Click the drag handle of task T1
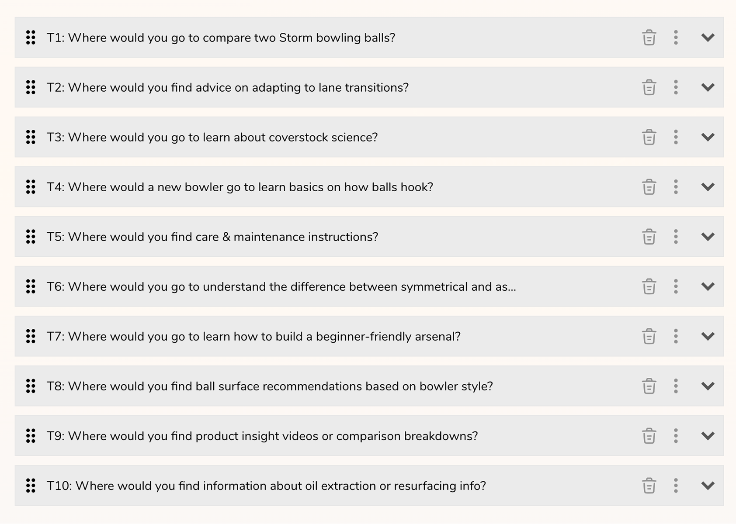 tap(31, 38)
